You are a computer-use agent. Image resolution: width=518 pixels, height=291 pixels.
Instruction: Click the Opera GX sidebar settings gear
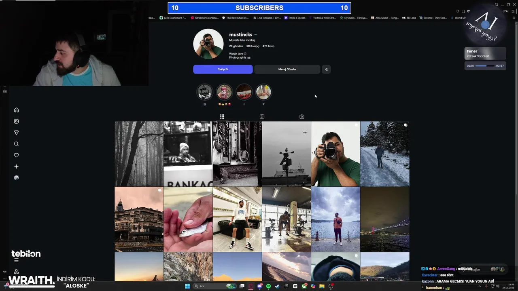point(5,91)
